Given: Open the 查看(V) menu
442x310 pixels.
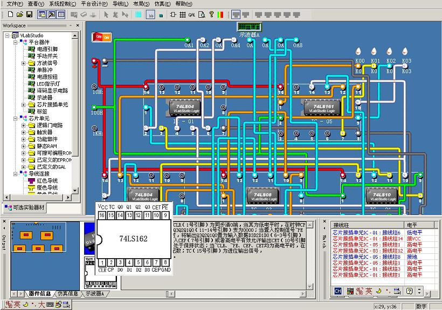Looking at the screenshot, I should pos(36,4).
